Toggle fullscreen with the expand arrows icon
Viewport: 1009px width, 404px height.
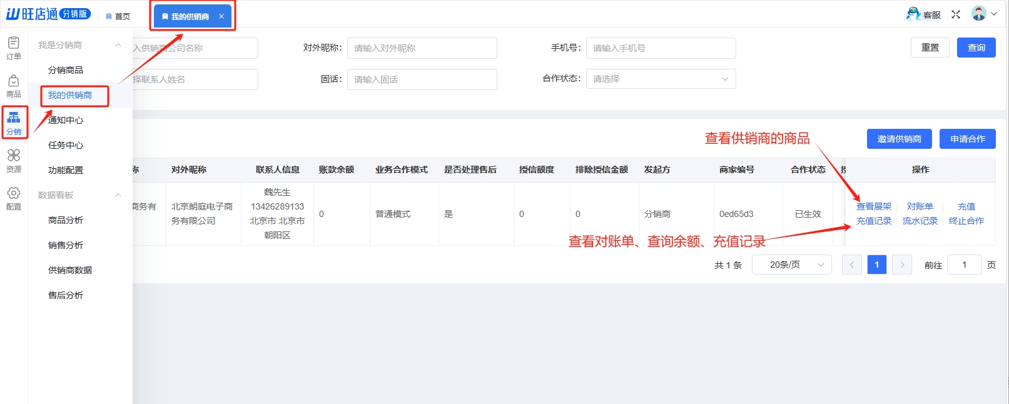[x=956, y=14]
